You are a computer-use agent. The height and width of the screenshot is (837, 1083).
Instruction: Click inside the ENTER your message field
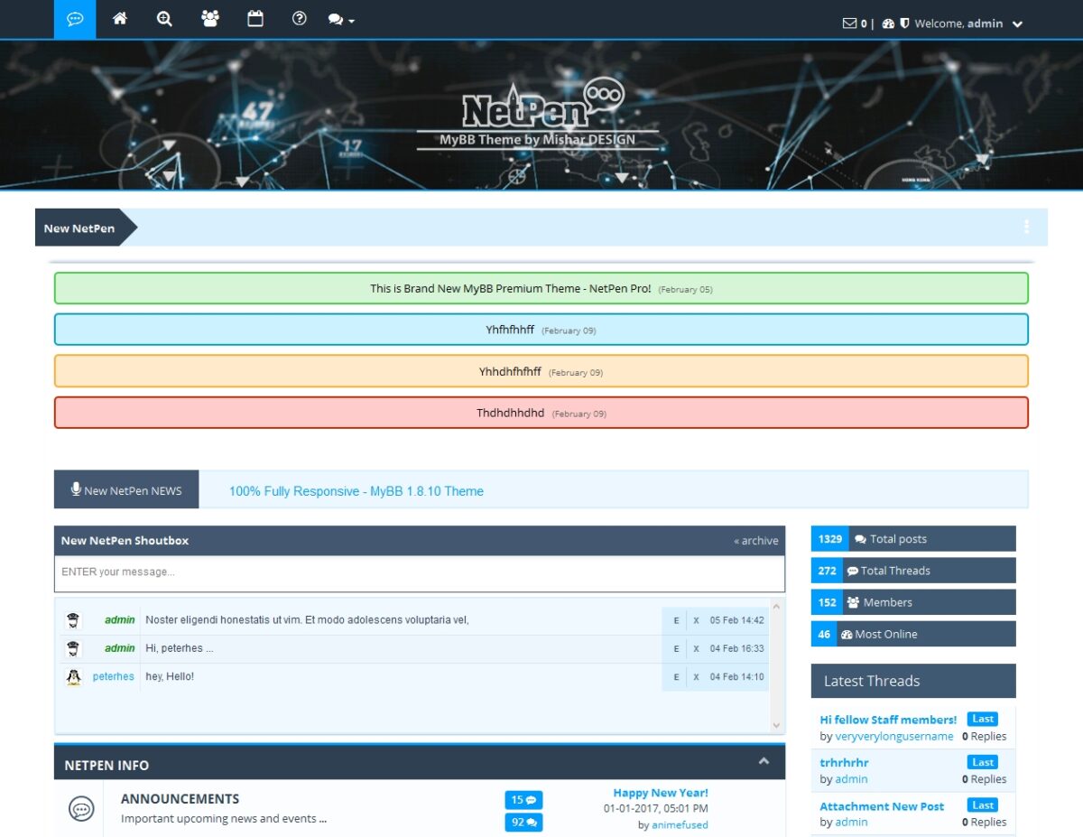tap(271, 572)
